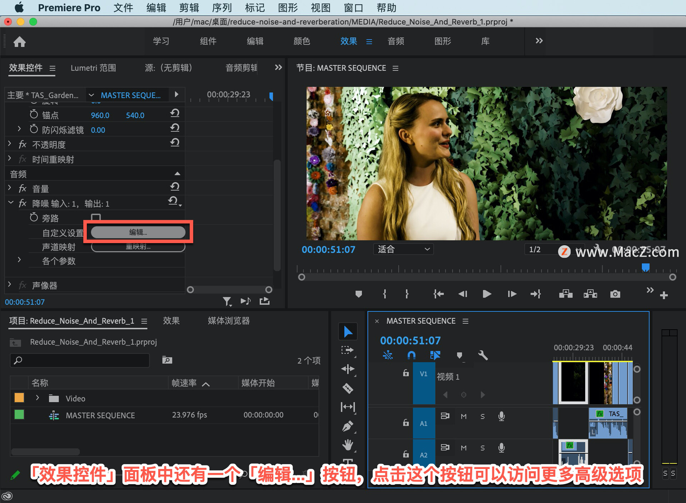Click export in Effect Controls footer
Screen dimensions: 686x503
[264, 301]
